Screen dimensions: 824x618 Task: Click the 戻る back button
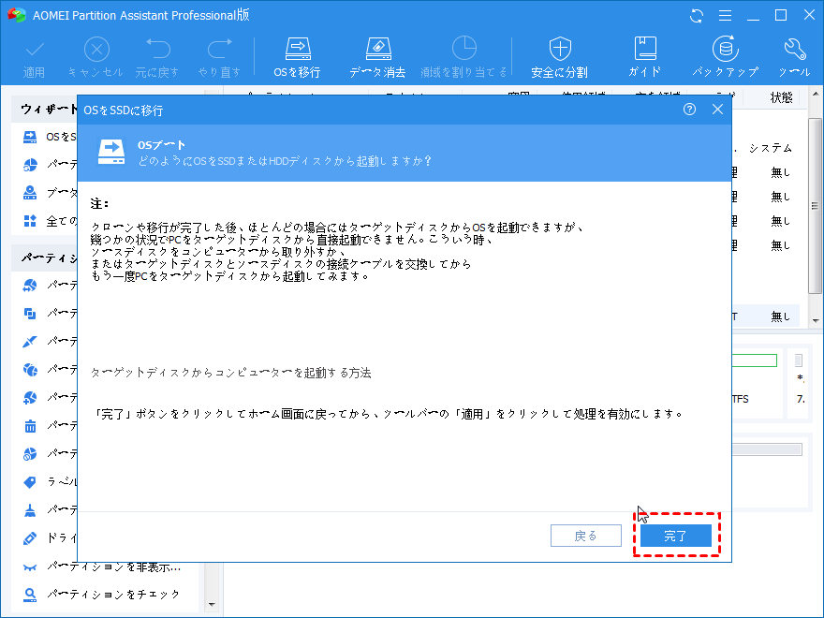(x=586, y=536)
